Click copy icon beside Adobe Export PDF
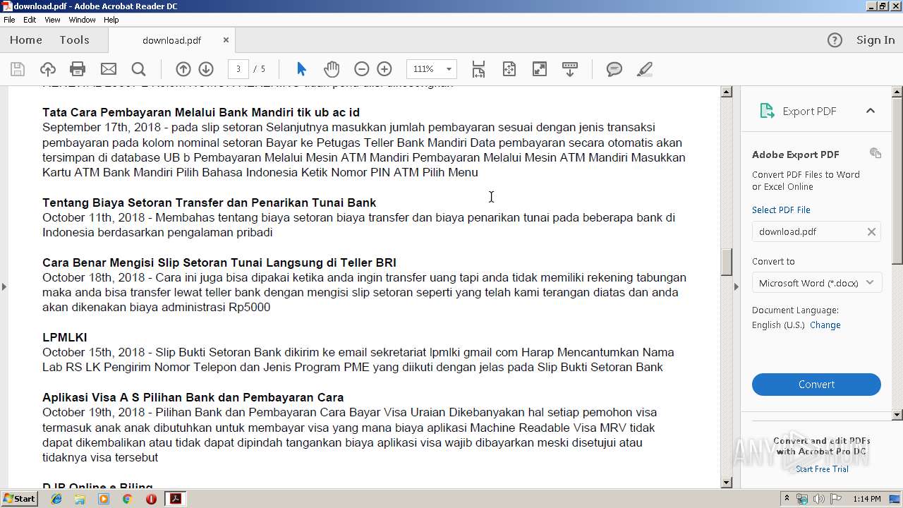 pyautogui.click(x=875, y=153)
